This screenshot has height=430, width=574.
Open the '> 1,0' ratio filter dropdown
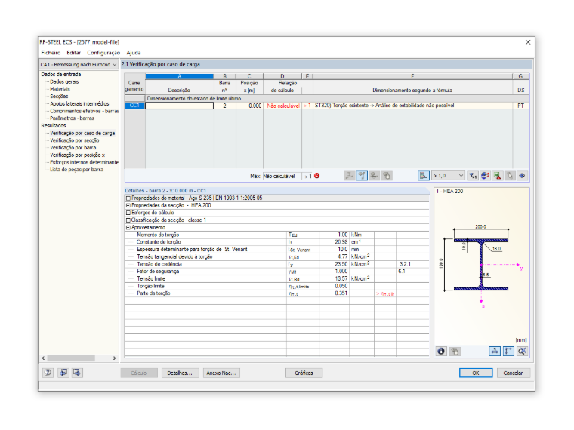[449, 176]
